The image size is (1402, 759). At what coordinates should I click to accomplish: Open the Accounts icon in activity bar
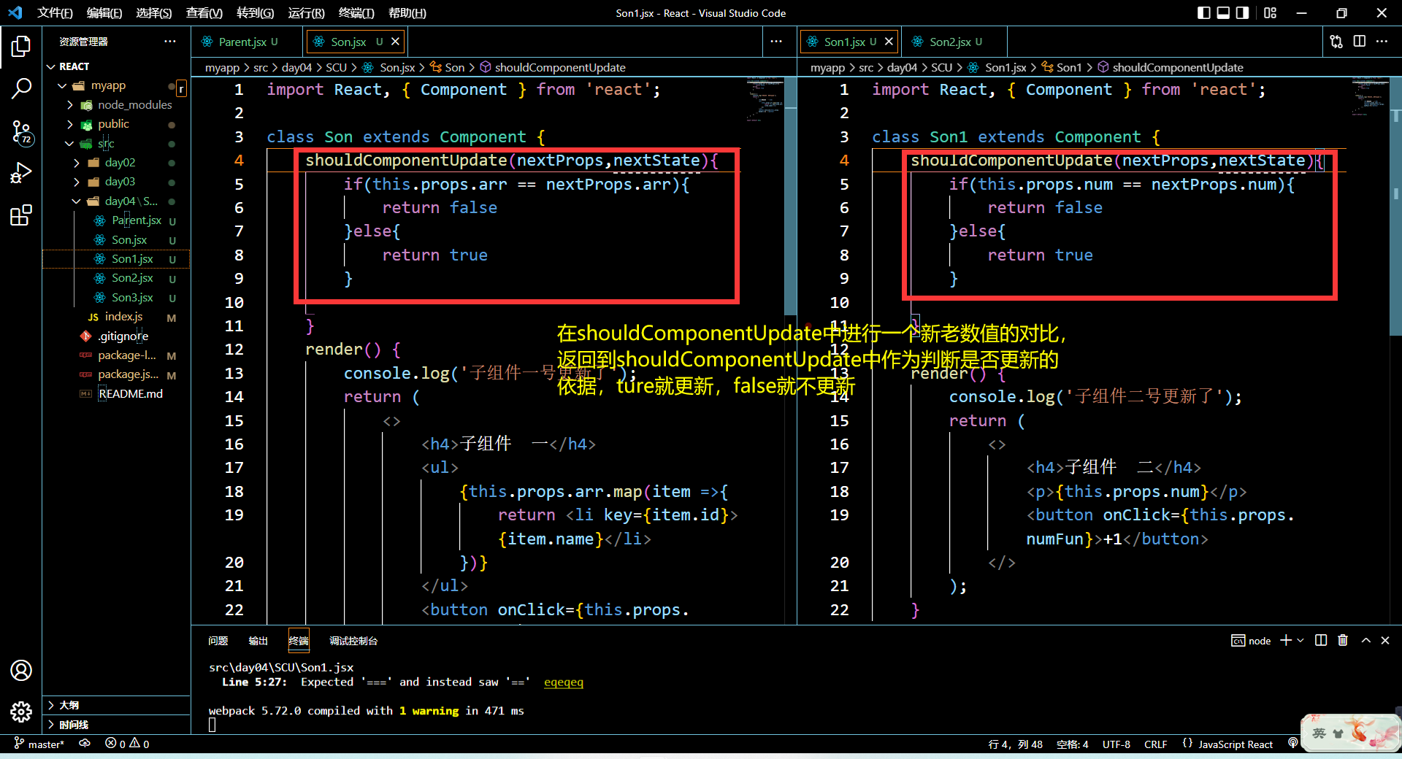21,671
